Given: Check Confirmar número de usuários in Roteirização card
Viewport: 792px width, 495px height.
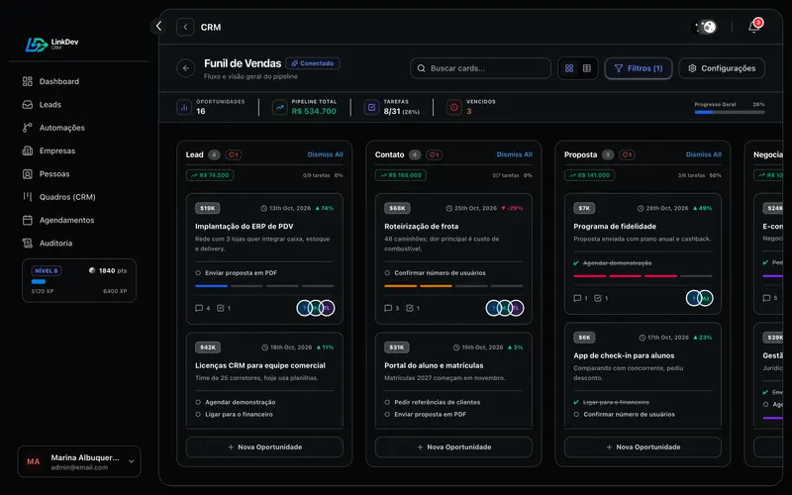Looking at the screenshot, I should tap(387, 273).
